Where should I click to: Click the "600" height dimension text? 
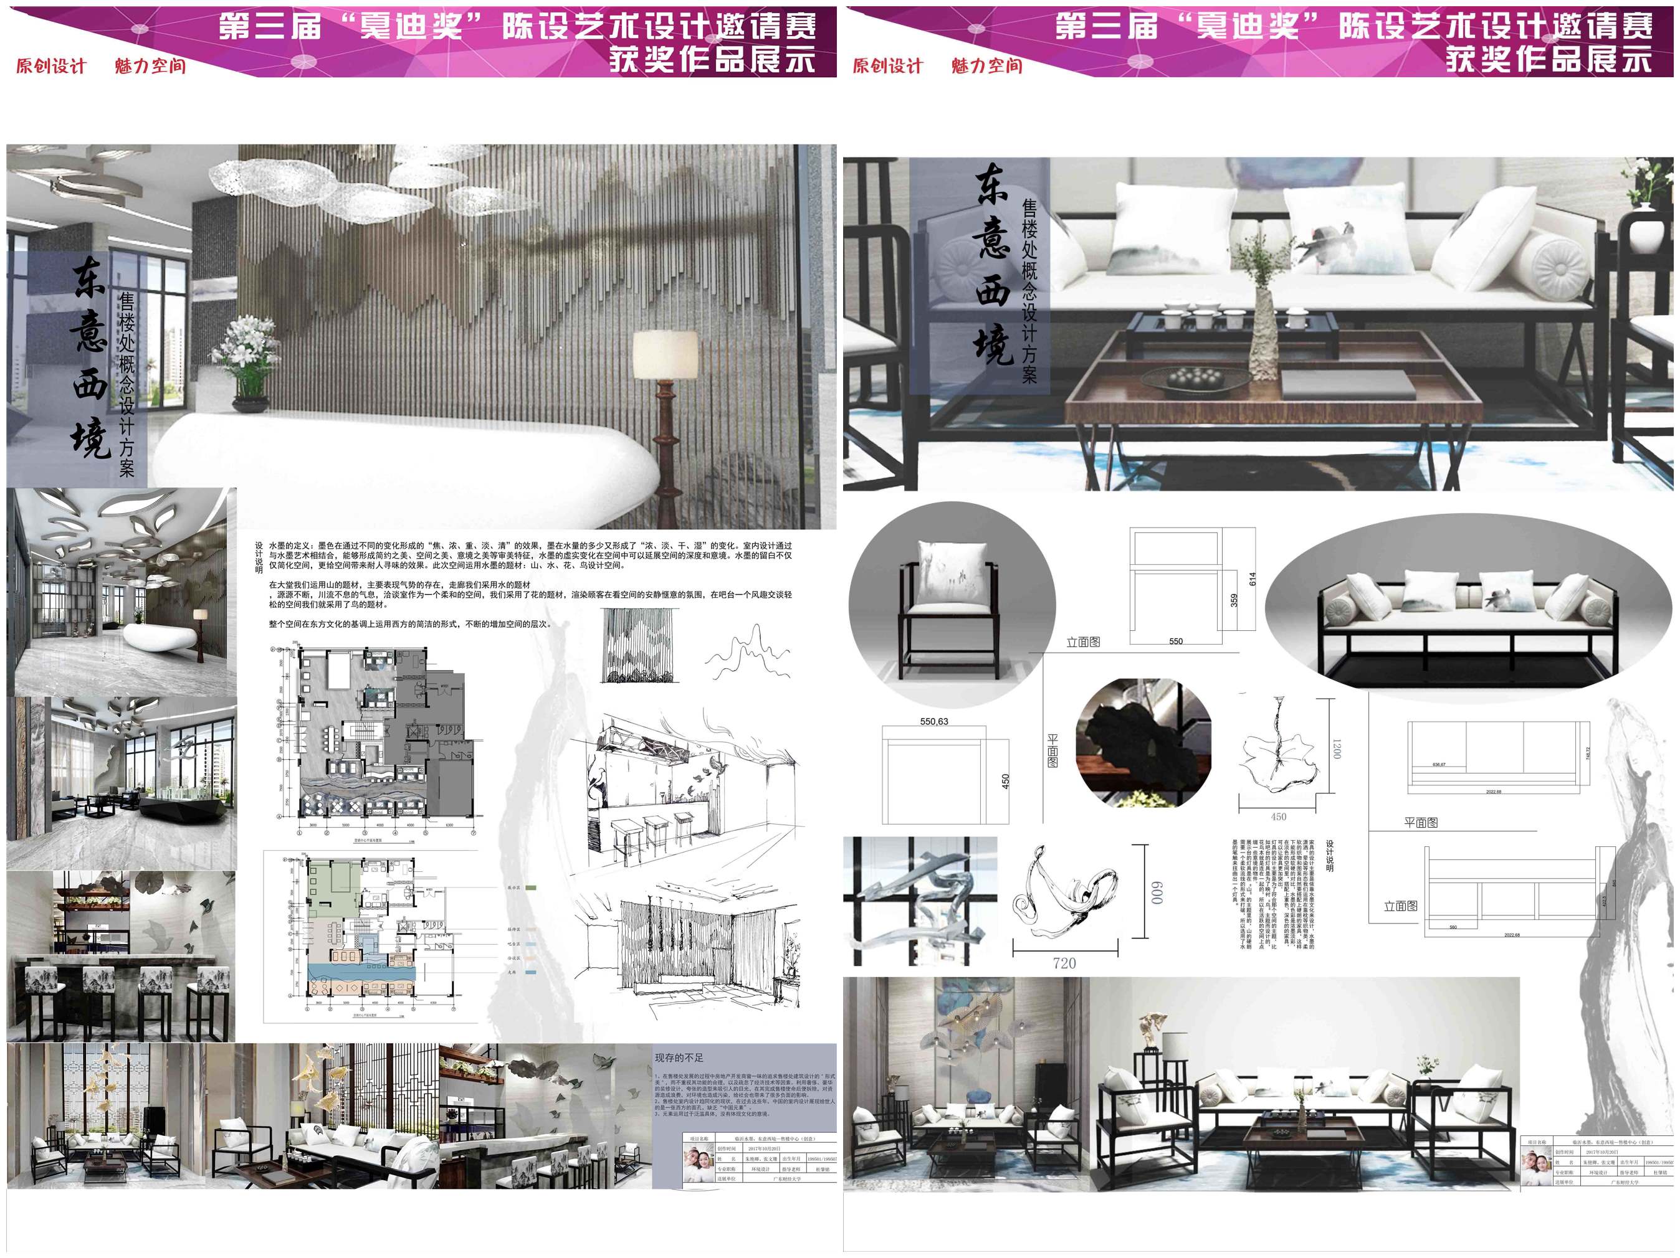coord(1157,894)
